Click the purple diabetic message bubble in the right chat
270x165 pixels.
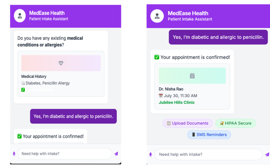218,37
